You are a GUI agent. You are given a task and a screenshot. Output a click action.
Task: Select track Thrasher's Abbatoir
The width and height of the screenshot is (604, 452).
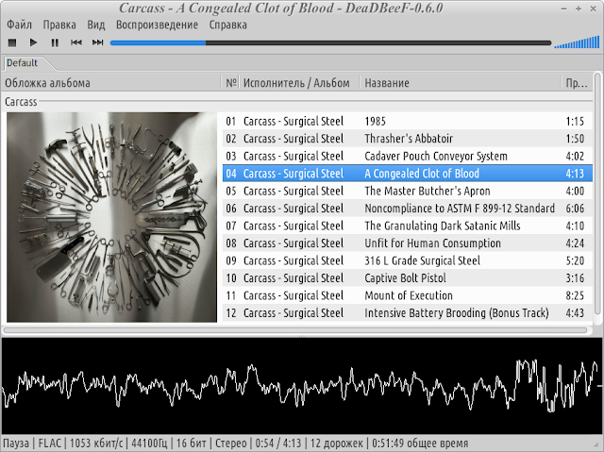[408, 139]
